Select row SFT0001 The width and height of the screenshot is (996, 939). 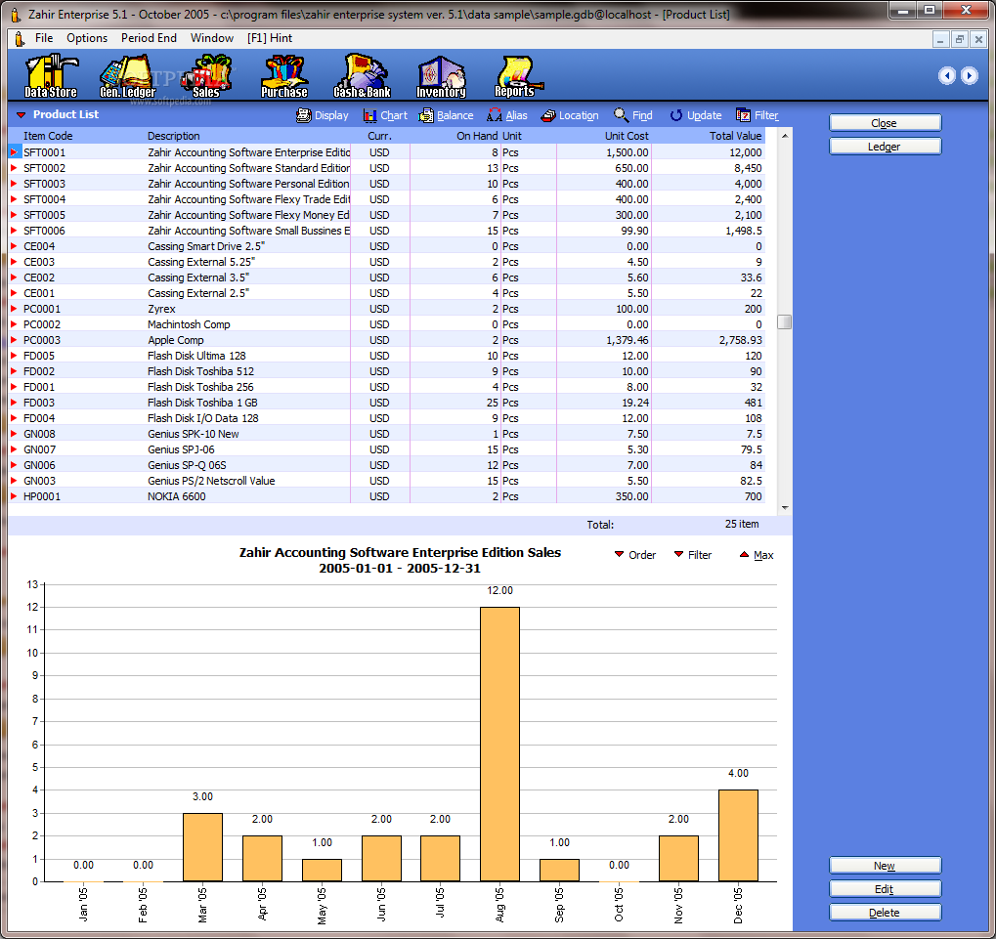[386, 152]
